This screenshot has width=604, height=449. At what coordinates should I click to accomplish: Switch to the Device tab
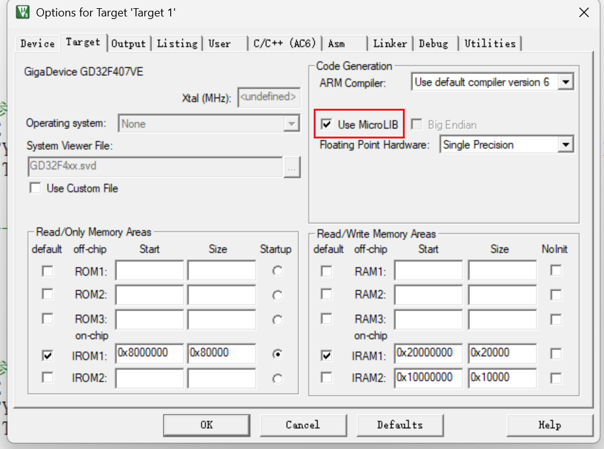(37, 44)
